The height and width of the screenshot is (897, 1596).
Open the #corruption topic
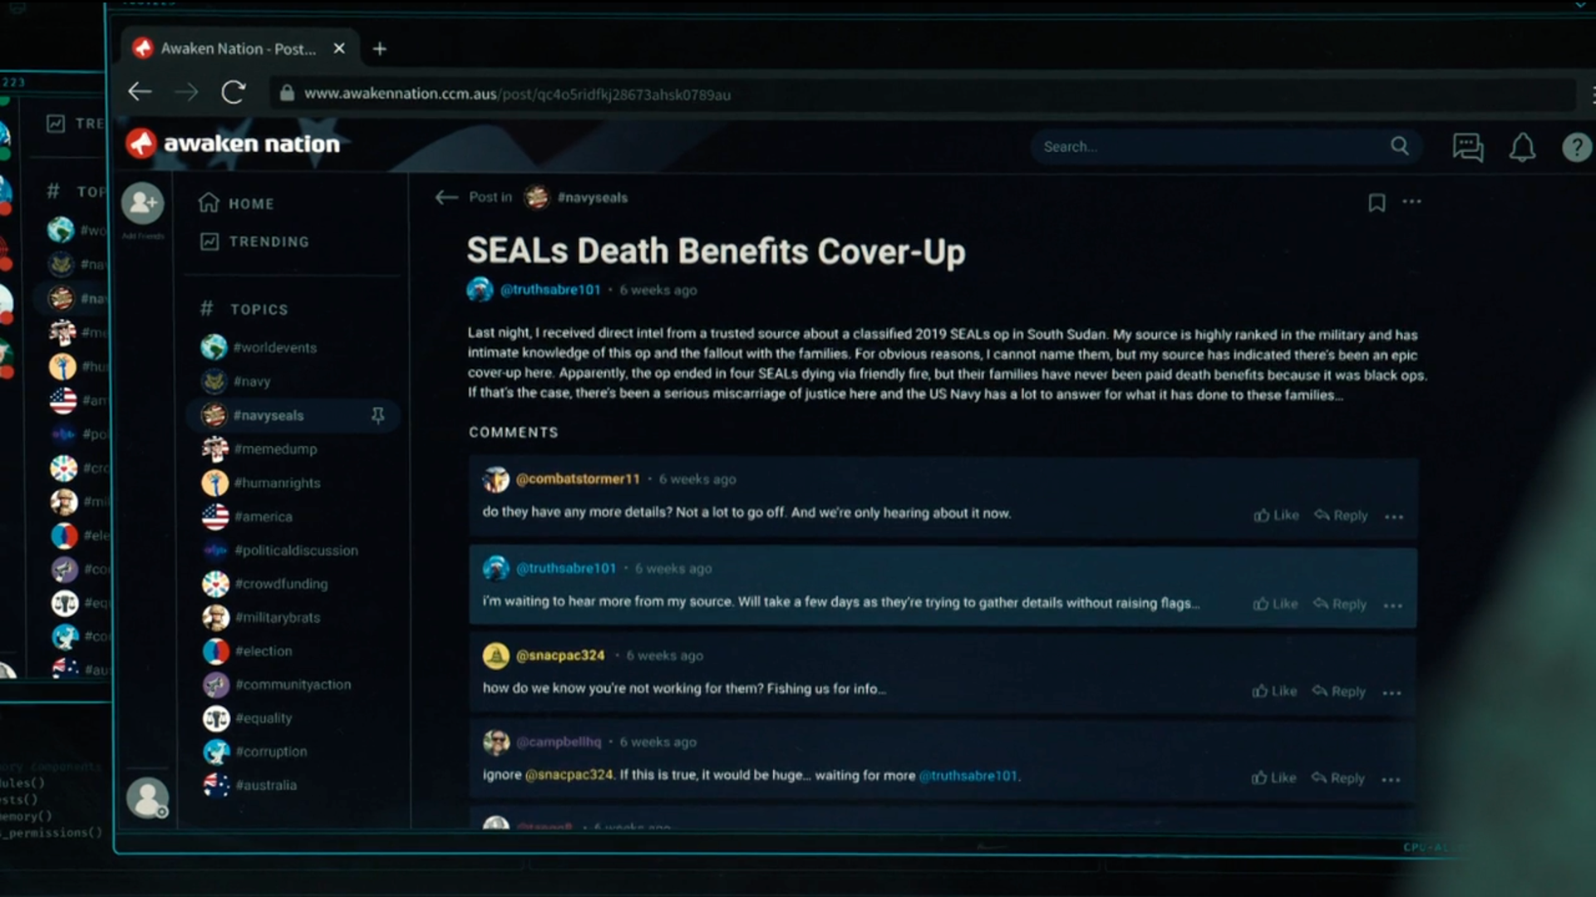point(270,752)
